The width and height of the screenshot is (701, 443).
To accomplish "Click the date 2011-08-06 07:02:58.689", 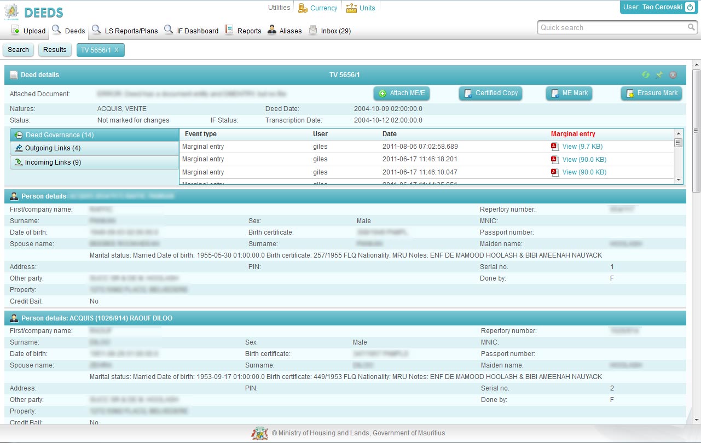I will point(420,147).
